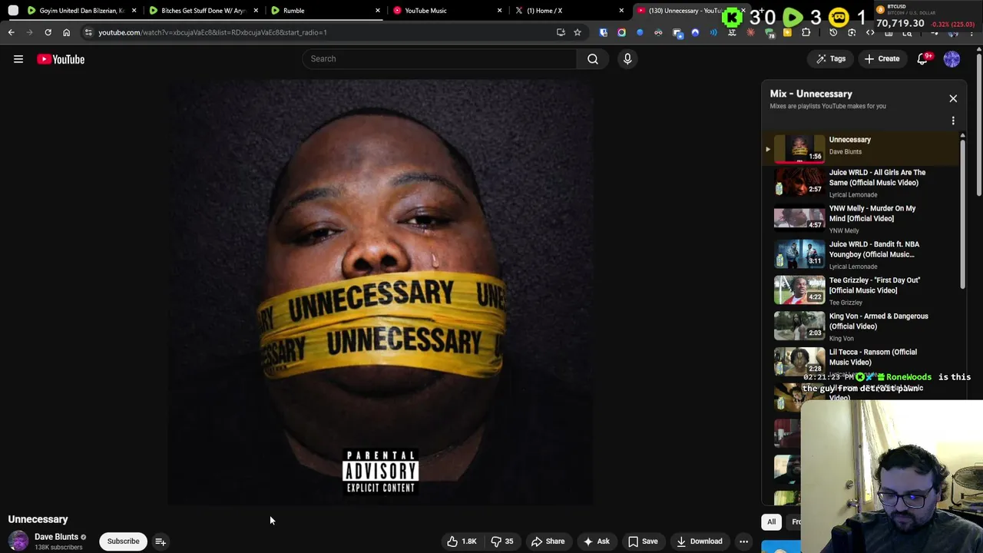Close the YouTube Music tab

pyautogui.click(x=500, y=11)
